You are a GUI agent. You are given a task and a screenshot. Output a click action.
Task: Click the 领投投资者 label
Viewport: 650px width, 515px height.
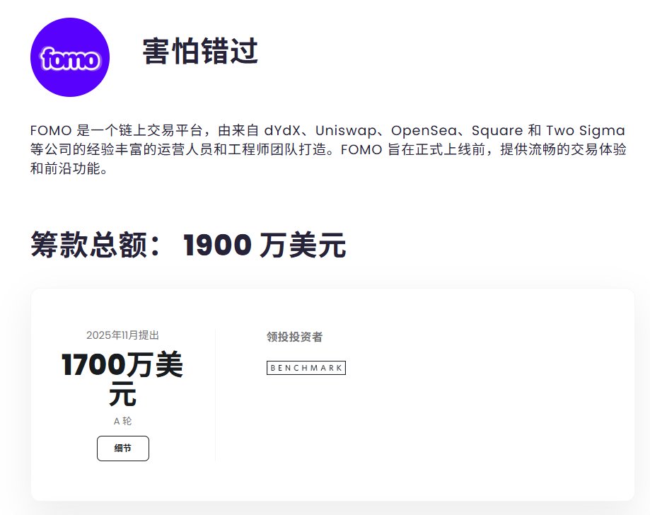coord(294,337)
